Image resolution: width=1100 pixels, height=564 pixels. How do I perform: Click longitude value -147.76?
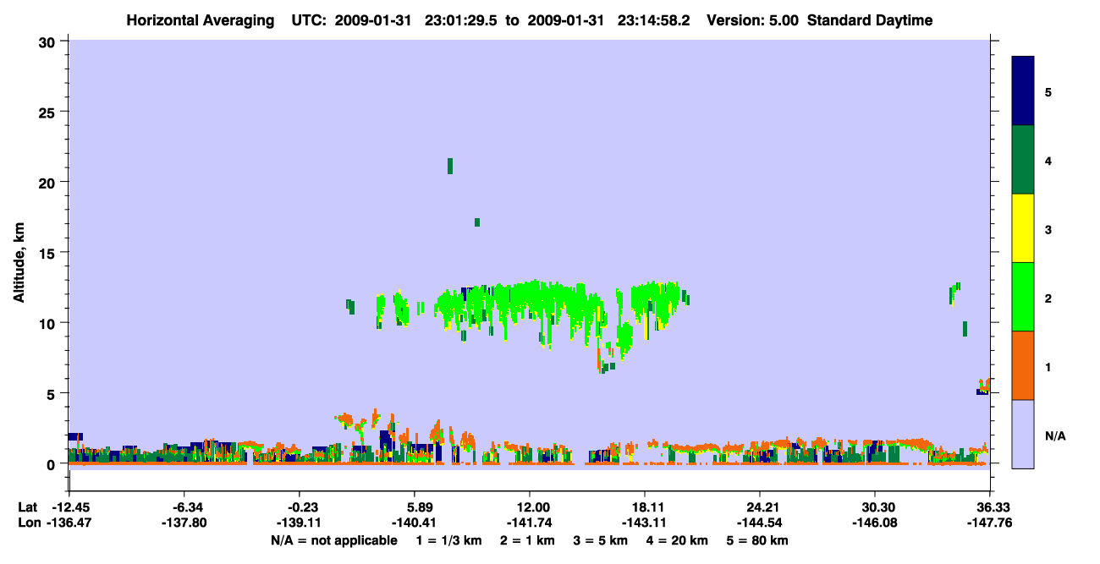990,523
